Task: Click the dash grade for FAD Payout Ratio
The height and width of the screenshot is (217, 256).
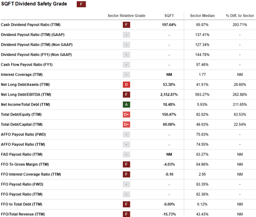Action: 126,154
